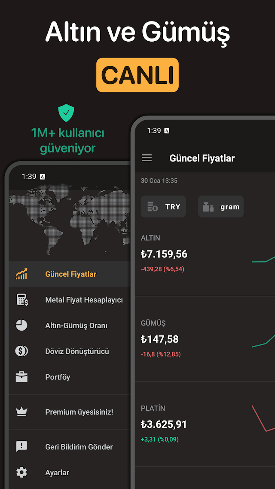Click the Premium crown icon
The height and width of the screenshot is (489, 275).
click(x=21, y=412)
